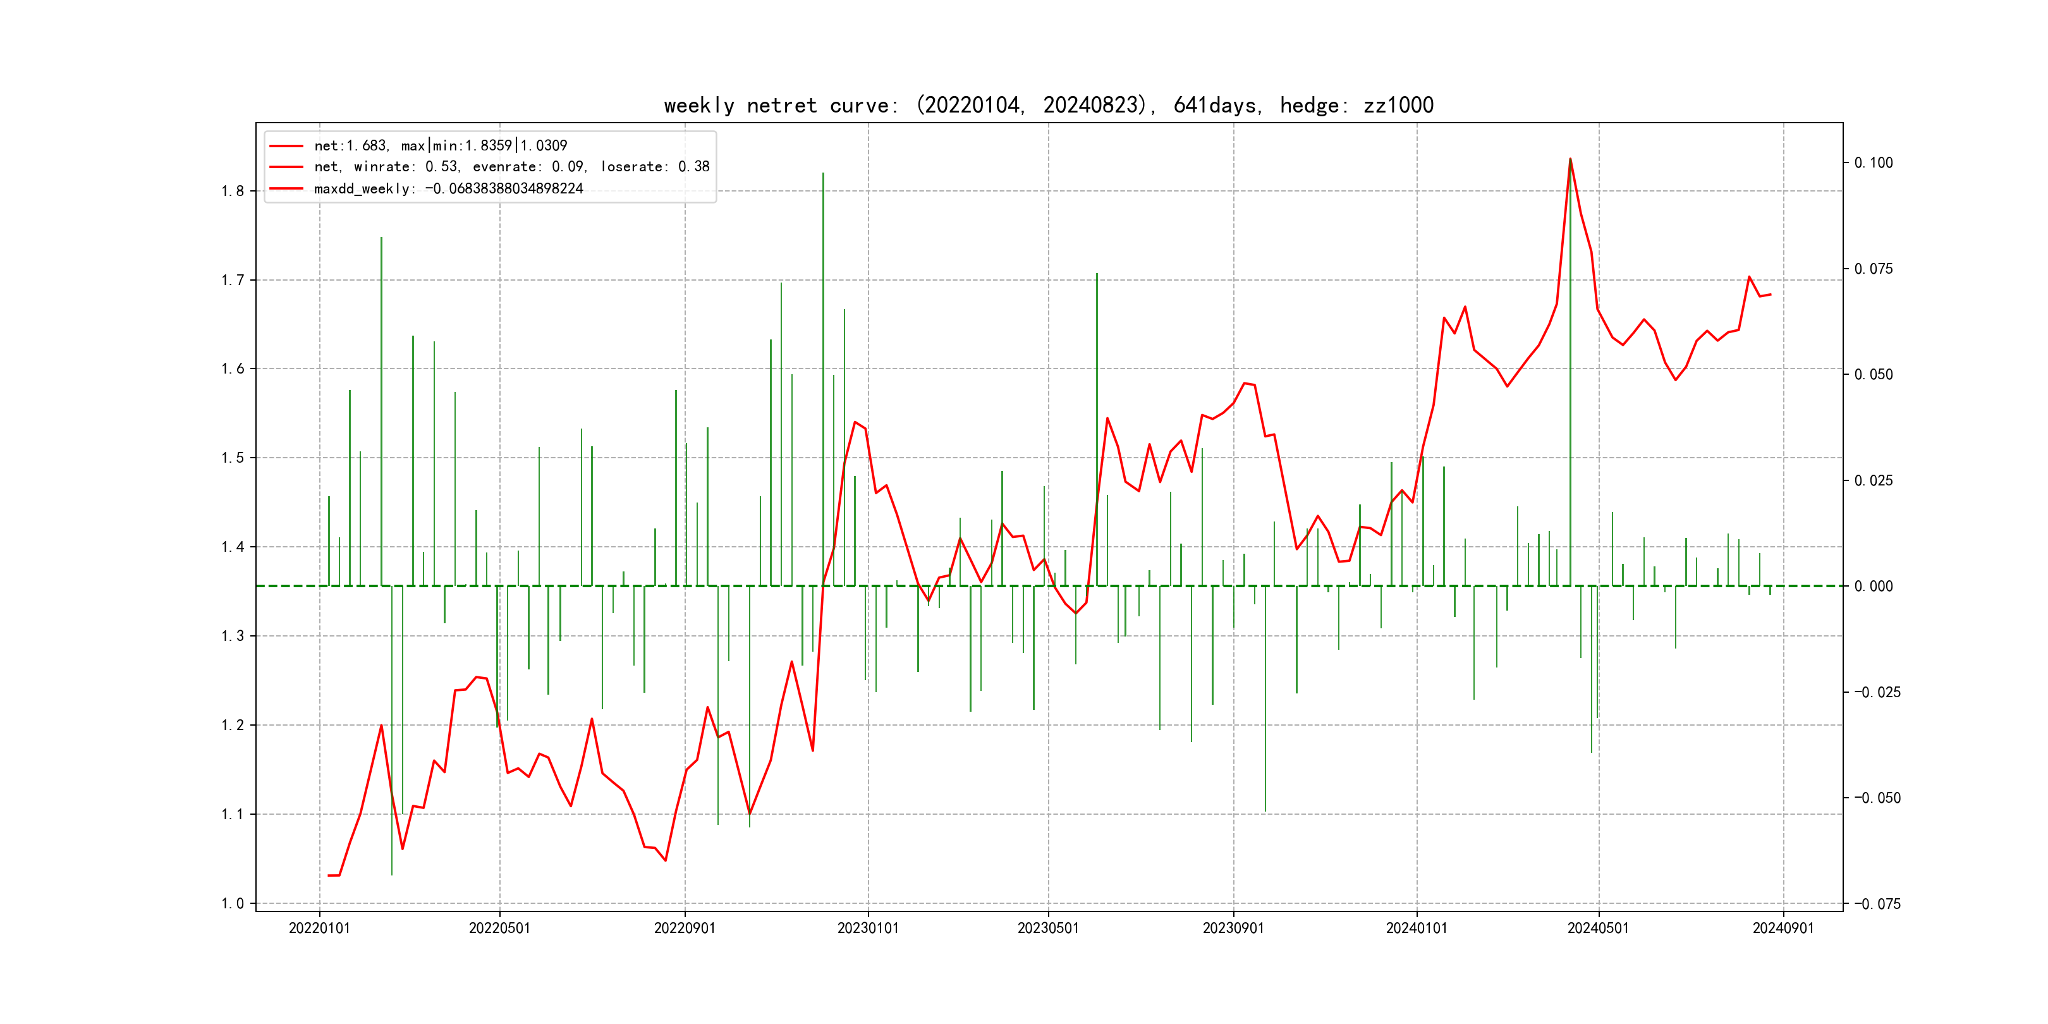The width and height of the screenshot is (2048, 1024).
Task: Click the chart title text
Action: click(1048, 105)
